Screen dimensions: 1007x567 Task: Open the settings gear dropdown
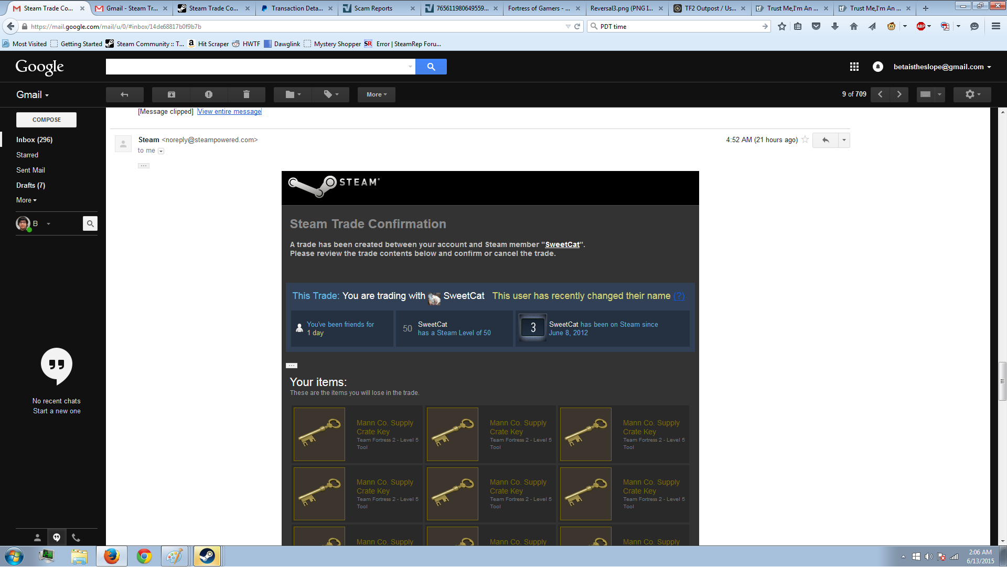coord(972,94)
